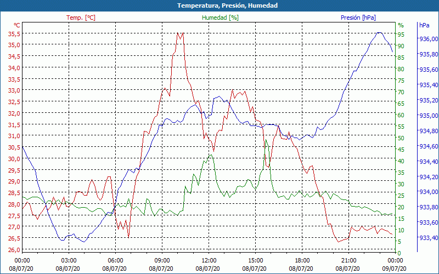The width and height of the screenshot is (439, 274).
Task: Click the green "%" axis unit label
Action: [401, 25]
